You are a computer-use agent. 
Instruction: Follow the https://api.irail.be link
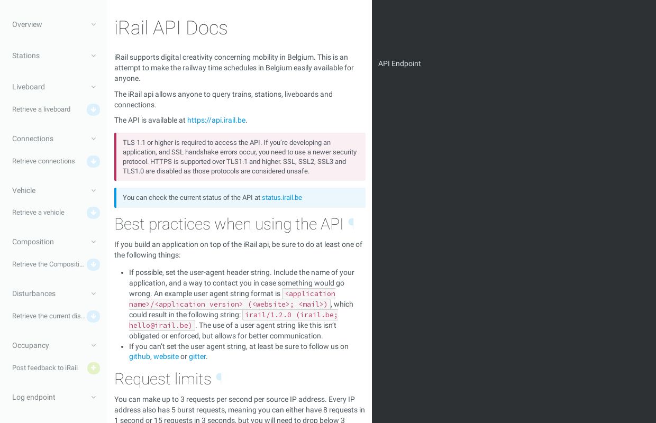(x=216, y=120)
